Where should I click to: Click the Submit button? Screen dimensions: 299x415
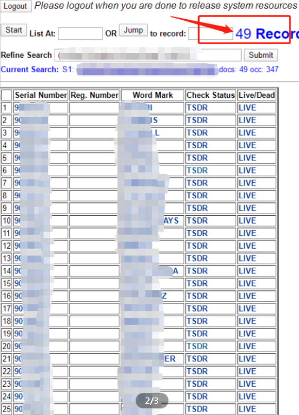tap(261, 55)
